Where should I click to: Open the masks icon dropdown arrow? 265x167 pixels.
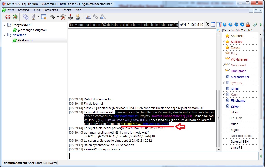[x=58, y=17]
